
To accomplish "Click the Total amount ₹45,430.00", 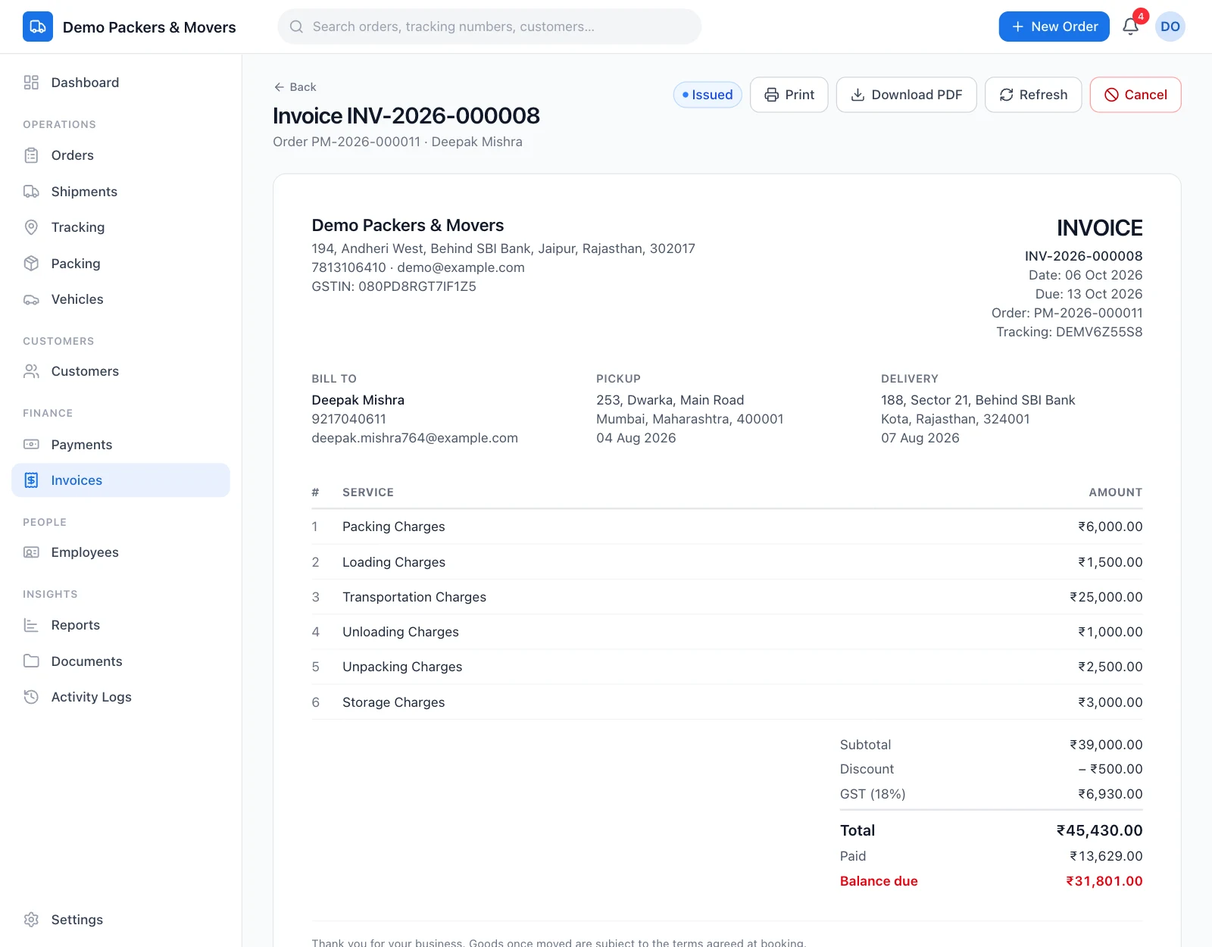I will pos(1099,830).
